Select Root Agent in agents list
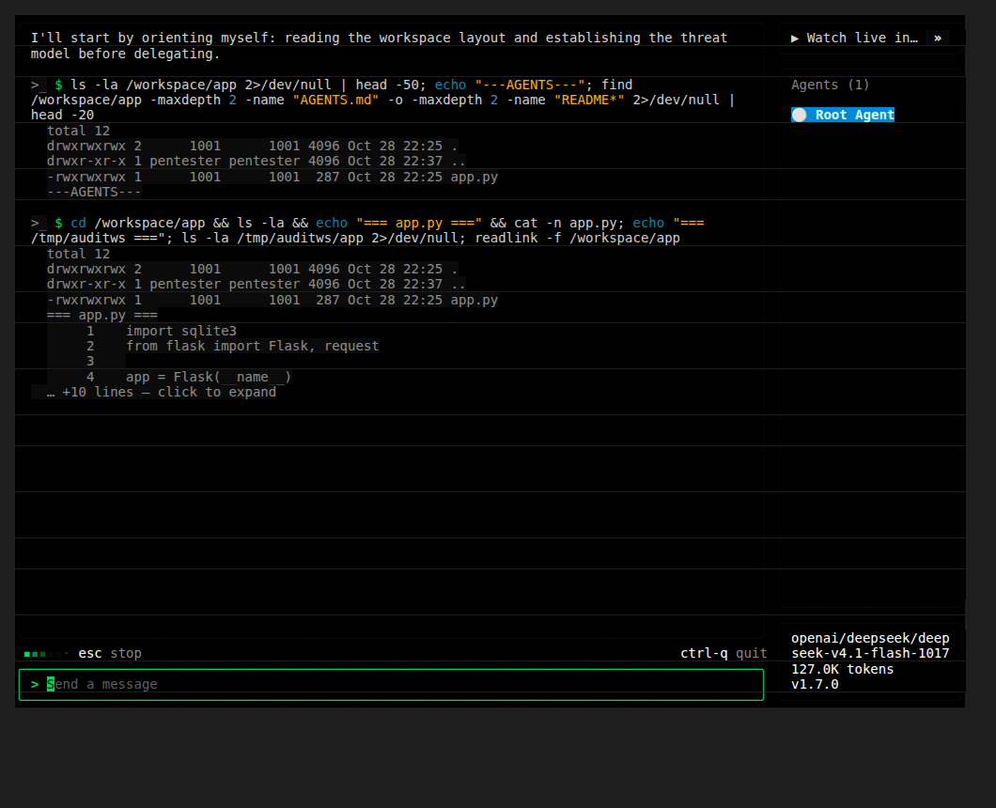Image resolution: width=996 pixels, height=808 pixels. (842, 115)
